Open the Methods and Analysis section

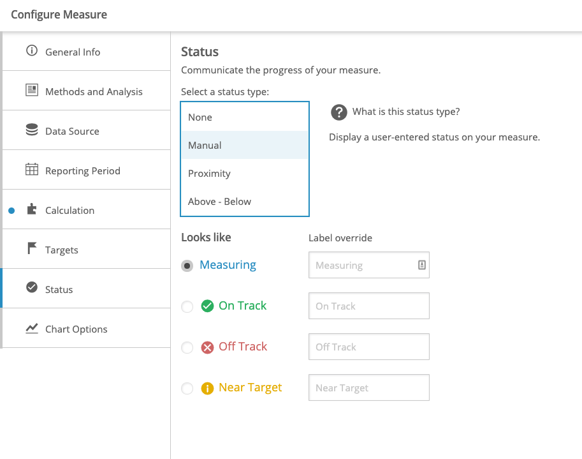86,90
